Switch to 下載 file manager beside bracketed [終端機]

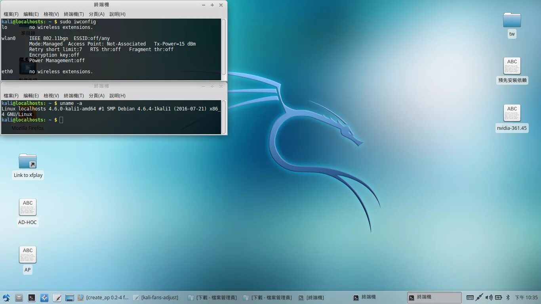(268, 298)
